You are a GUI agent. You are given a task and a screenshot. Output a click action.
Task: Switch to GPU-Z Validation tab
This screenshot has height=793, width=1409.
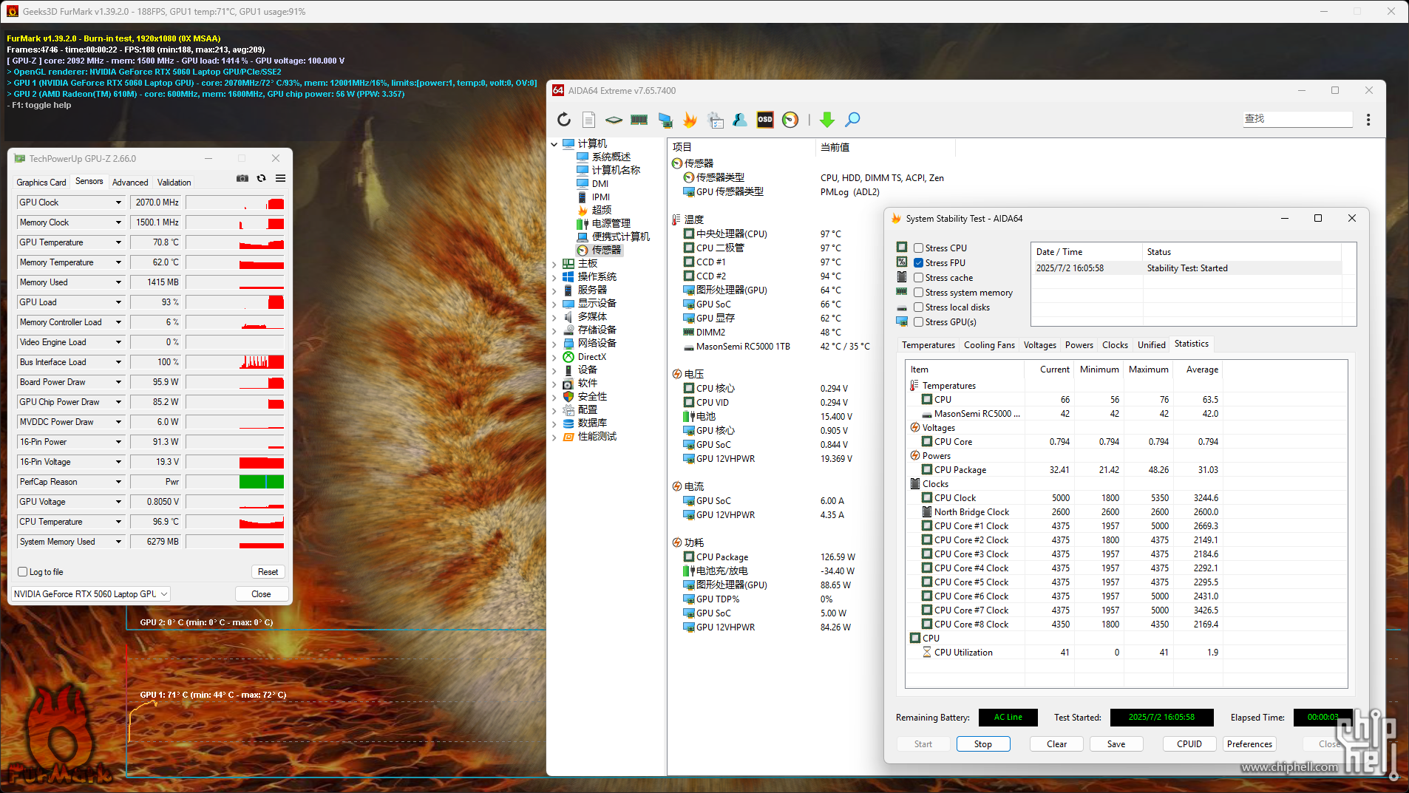click(x=174, y=183)
